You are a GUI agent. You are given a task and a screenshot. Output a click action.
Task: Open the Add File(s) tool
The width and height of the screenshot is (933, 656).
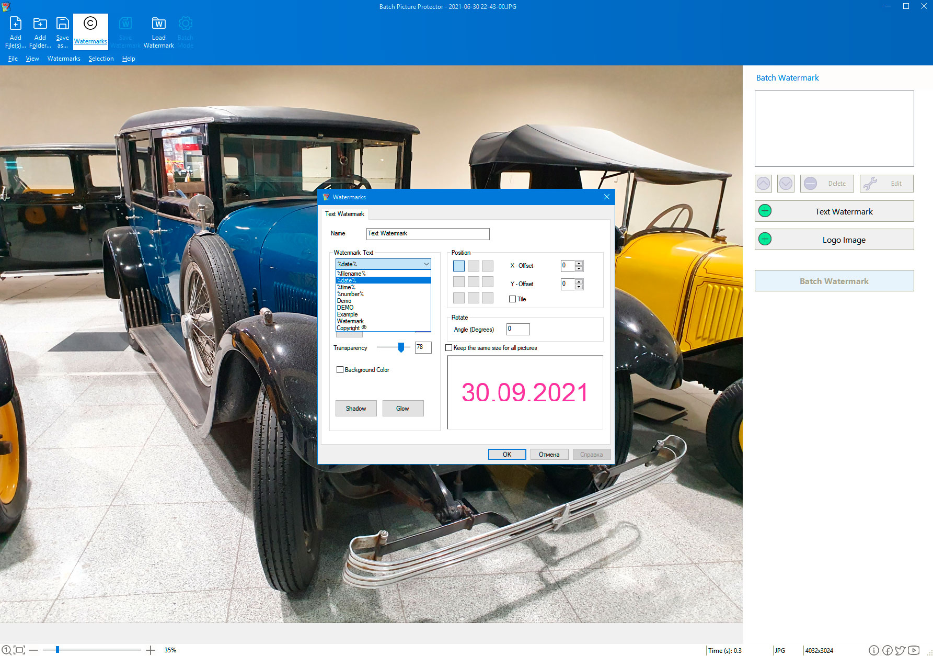[x=15, y=31]
